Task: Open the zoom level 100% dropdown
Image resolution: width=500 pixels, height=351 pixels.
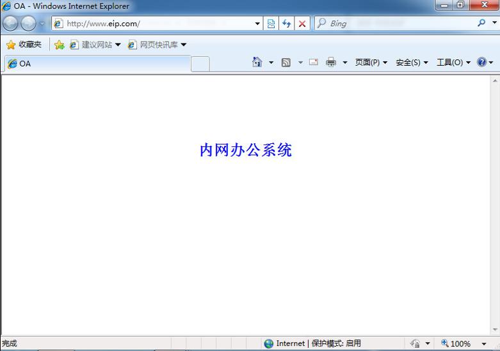Action: tap(484, 344)
